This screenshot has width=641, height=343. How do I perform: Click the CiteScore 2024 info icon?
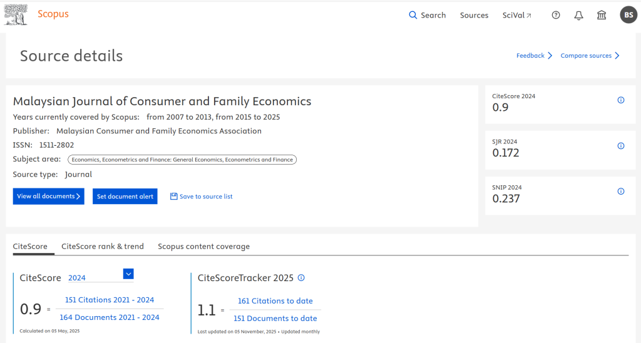[620, 100]
